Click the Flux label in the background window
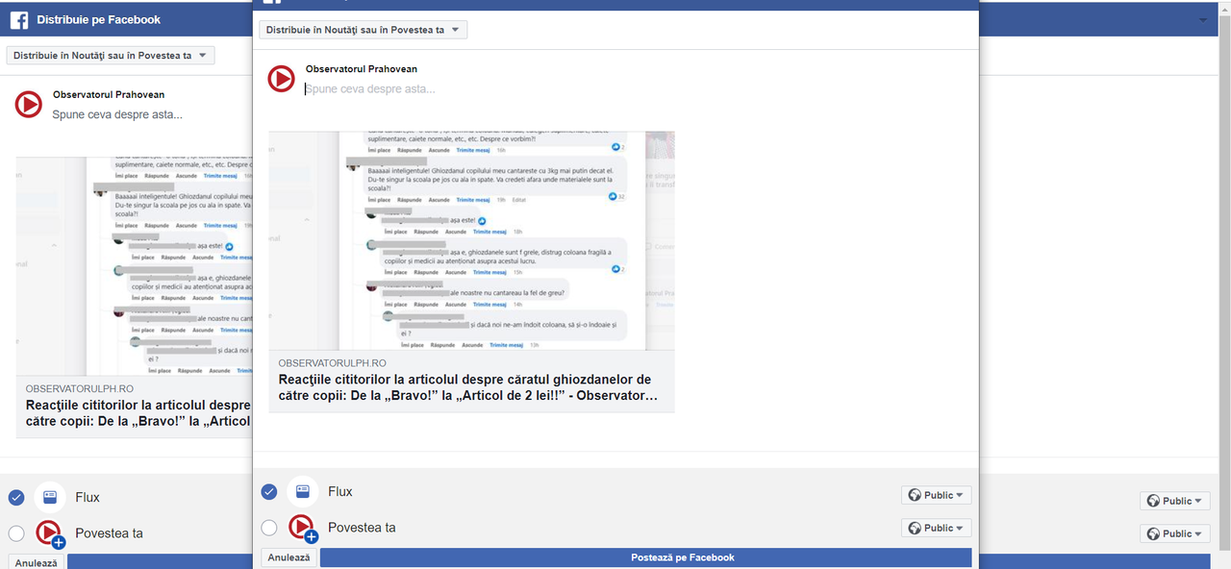This screenshot has height=569, width=1231. [88, 497]
